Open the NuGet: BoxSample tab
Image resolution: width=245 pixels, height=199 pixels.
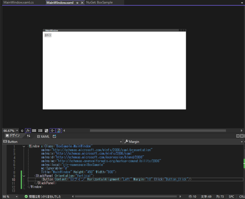click(x=99, y=3)
